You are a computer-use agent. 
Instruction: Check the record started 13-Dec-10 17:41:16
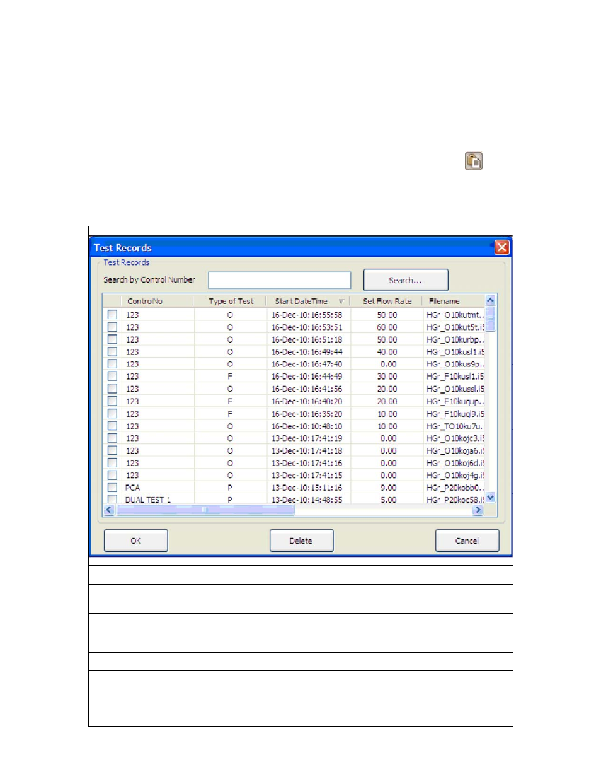click(112, 463)
